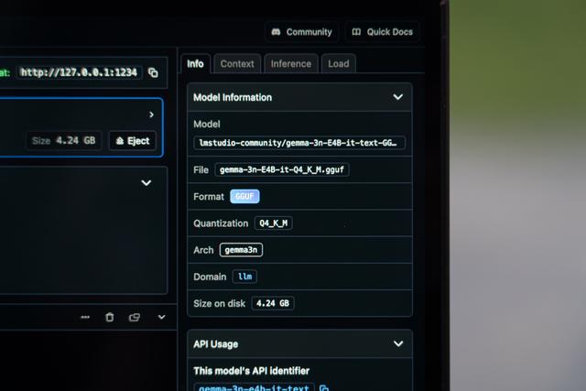Select the model path lmstudio-community/gemma-3n-E4B-it-text-GG…
Image resolution: width=586 pixels, height=391 pixels.
(x=299, y=143)
